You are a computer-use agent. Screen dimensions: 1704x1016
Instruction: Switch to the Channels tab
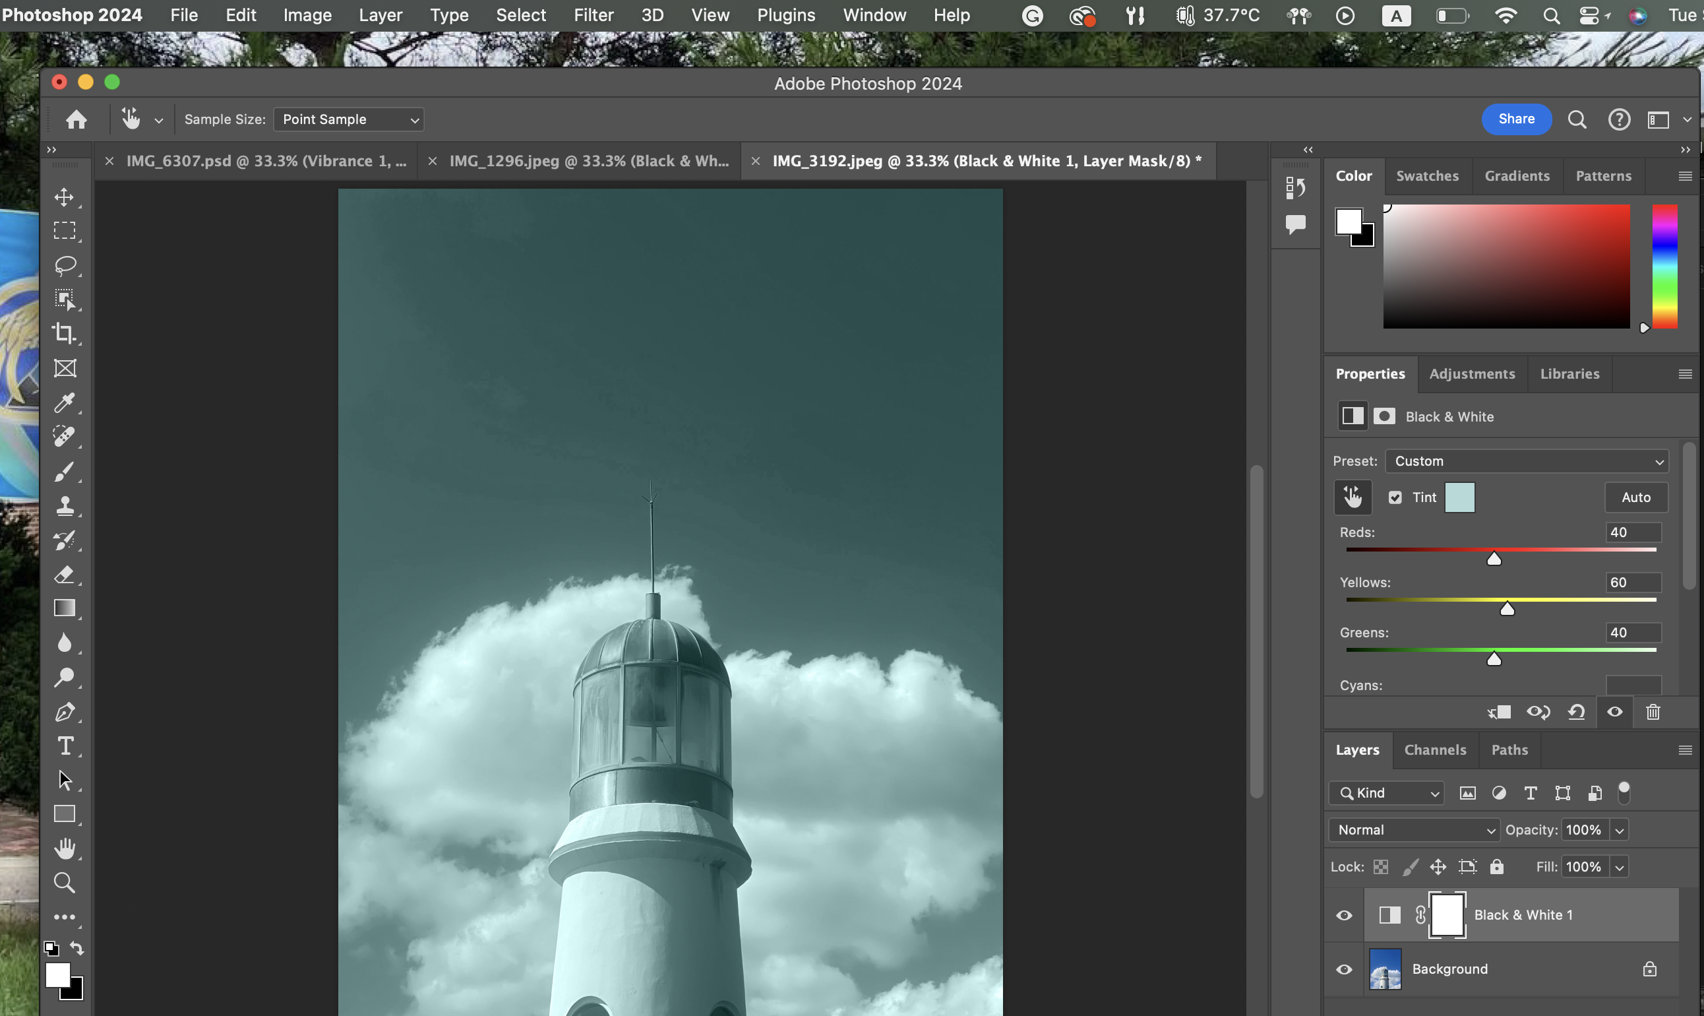(1435, 749)
